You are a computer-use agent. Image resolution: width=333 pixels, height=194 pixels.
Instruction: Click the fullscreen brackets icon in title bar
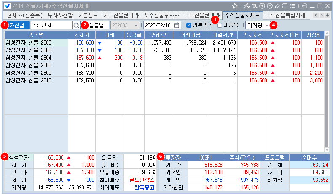[x=285, y=6]
